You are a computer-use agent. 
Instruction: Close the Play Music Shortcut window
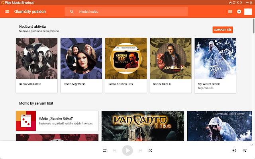point(251,3)
